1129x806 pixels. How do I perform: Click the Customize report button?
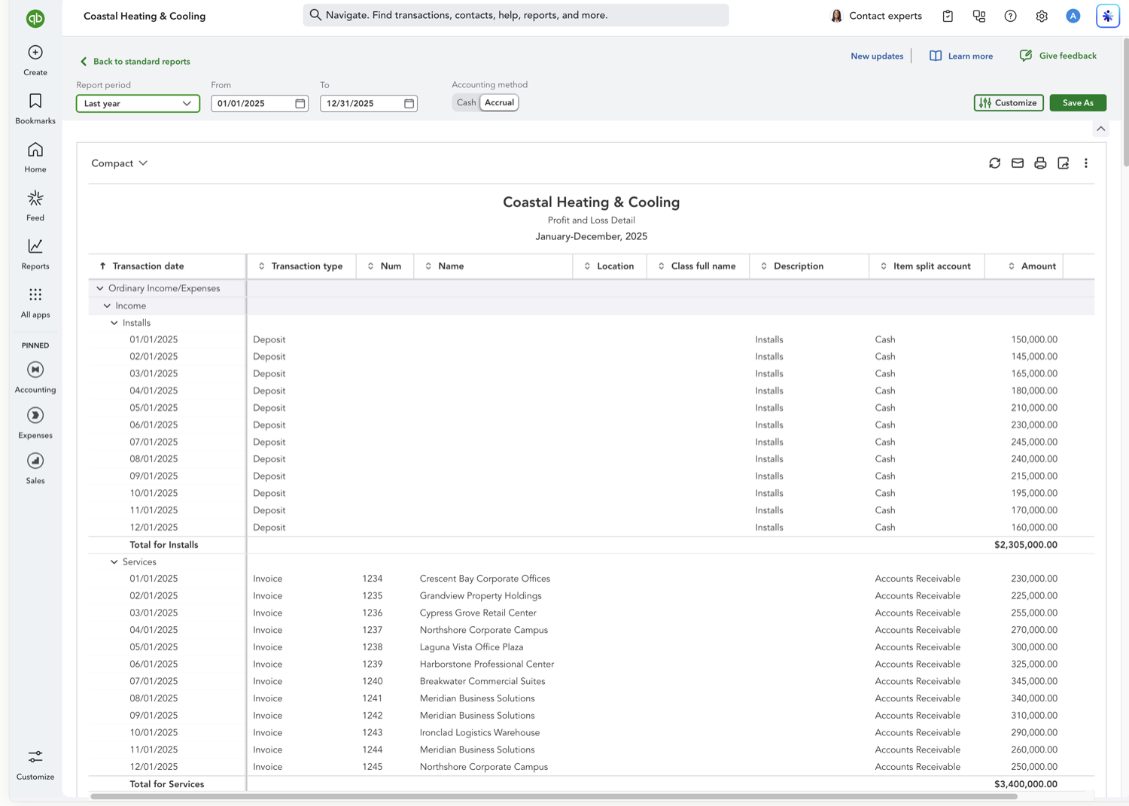[1009, 103]
